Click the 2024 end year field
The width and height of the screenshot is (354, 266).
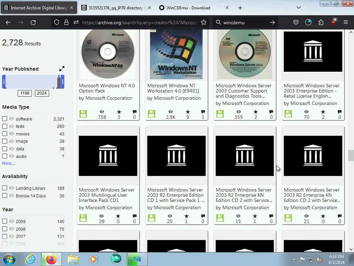click(x=42, y=93)
